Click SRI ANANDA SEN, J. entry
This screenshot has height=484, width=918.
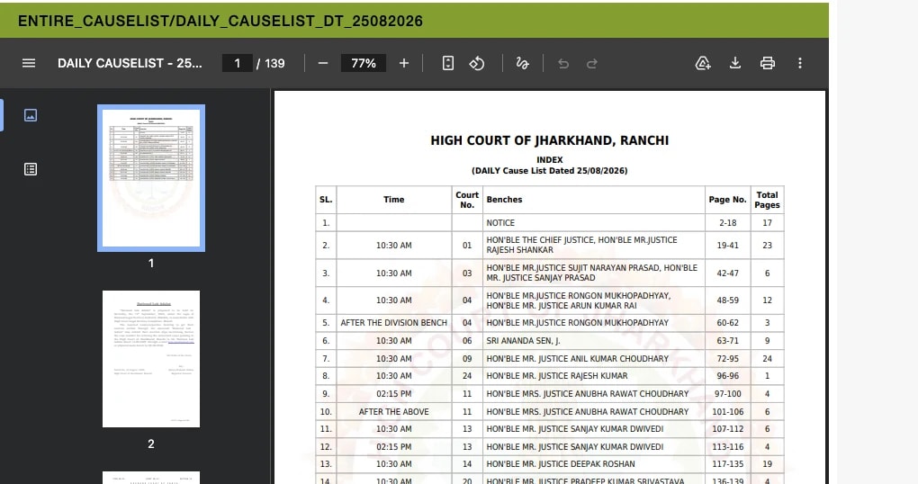coord(594,341)
